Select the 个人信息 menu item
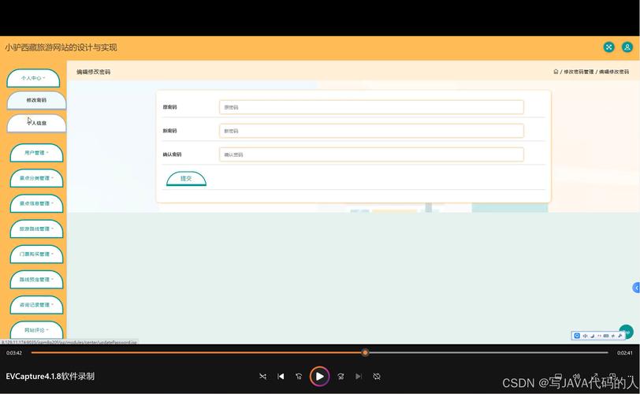 tap(36, 123)
